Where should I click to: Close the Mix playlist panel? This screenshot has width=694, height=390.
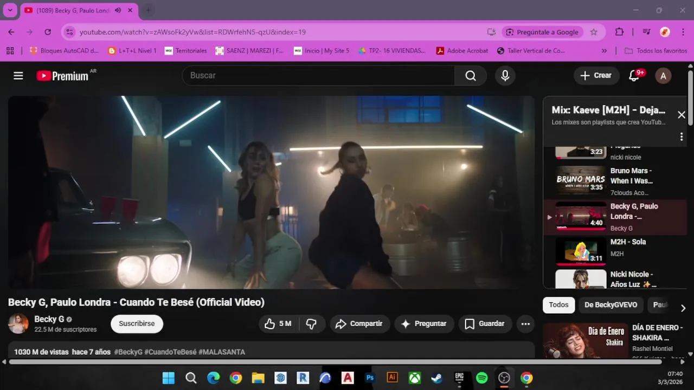(682, 115)
